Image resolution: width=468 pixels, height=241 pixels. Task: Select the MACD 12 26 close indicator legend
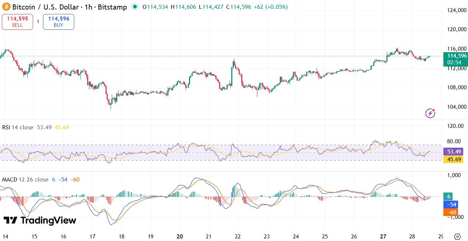[x=25, y=180]
